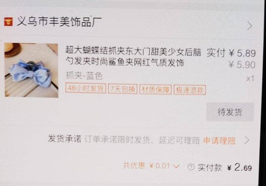This screenshot has height=186, width=266.
Task: Tap the 极速退款 tag
Action: (190, 90)
